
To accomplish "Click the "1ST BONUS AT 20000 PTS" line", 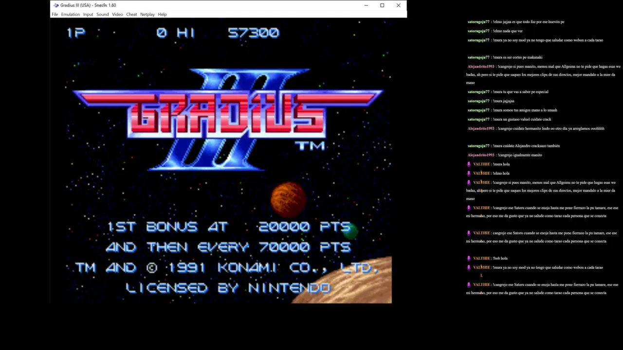I will [229, 227].
